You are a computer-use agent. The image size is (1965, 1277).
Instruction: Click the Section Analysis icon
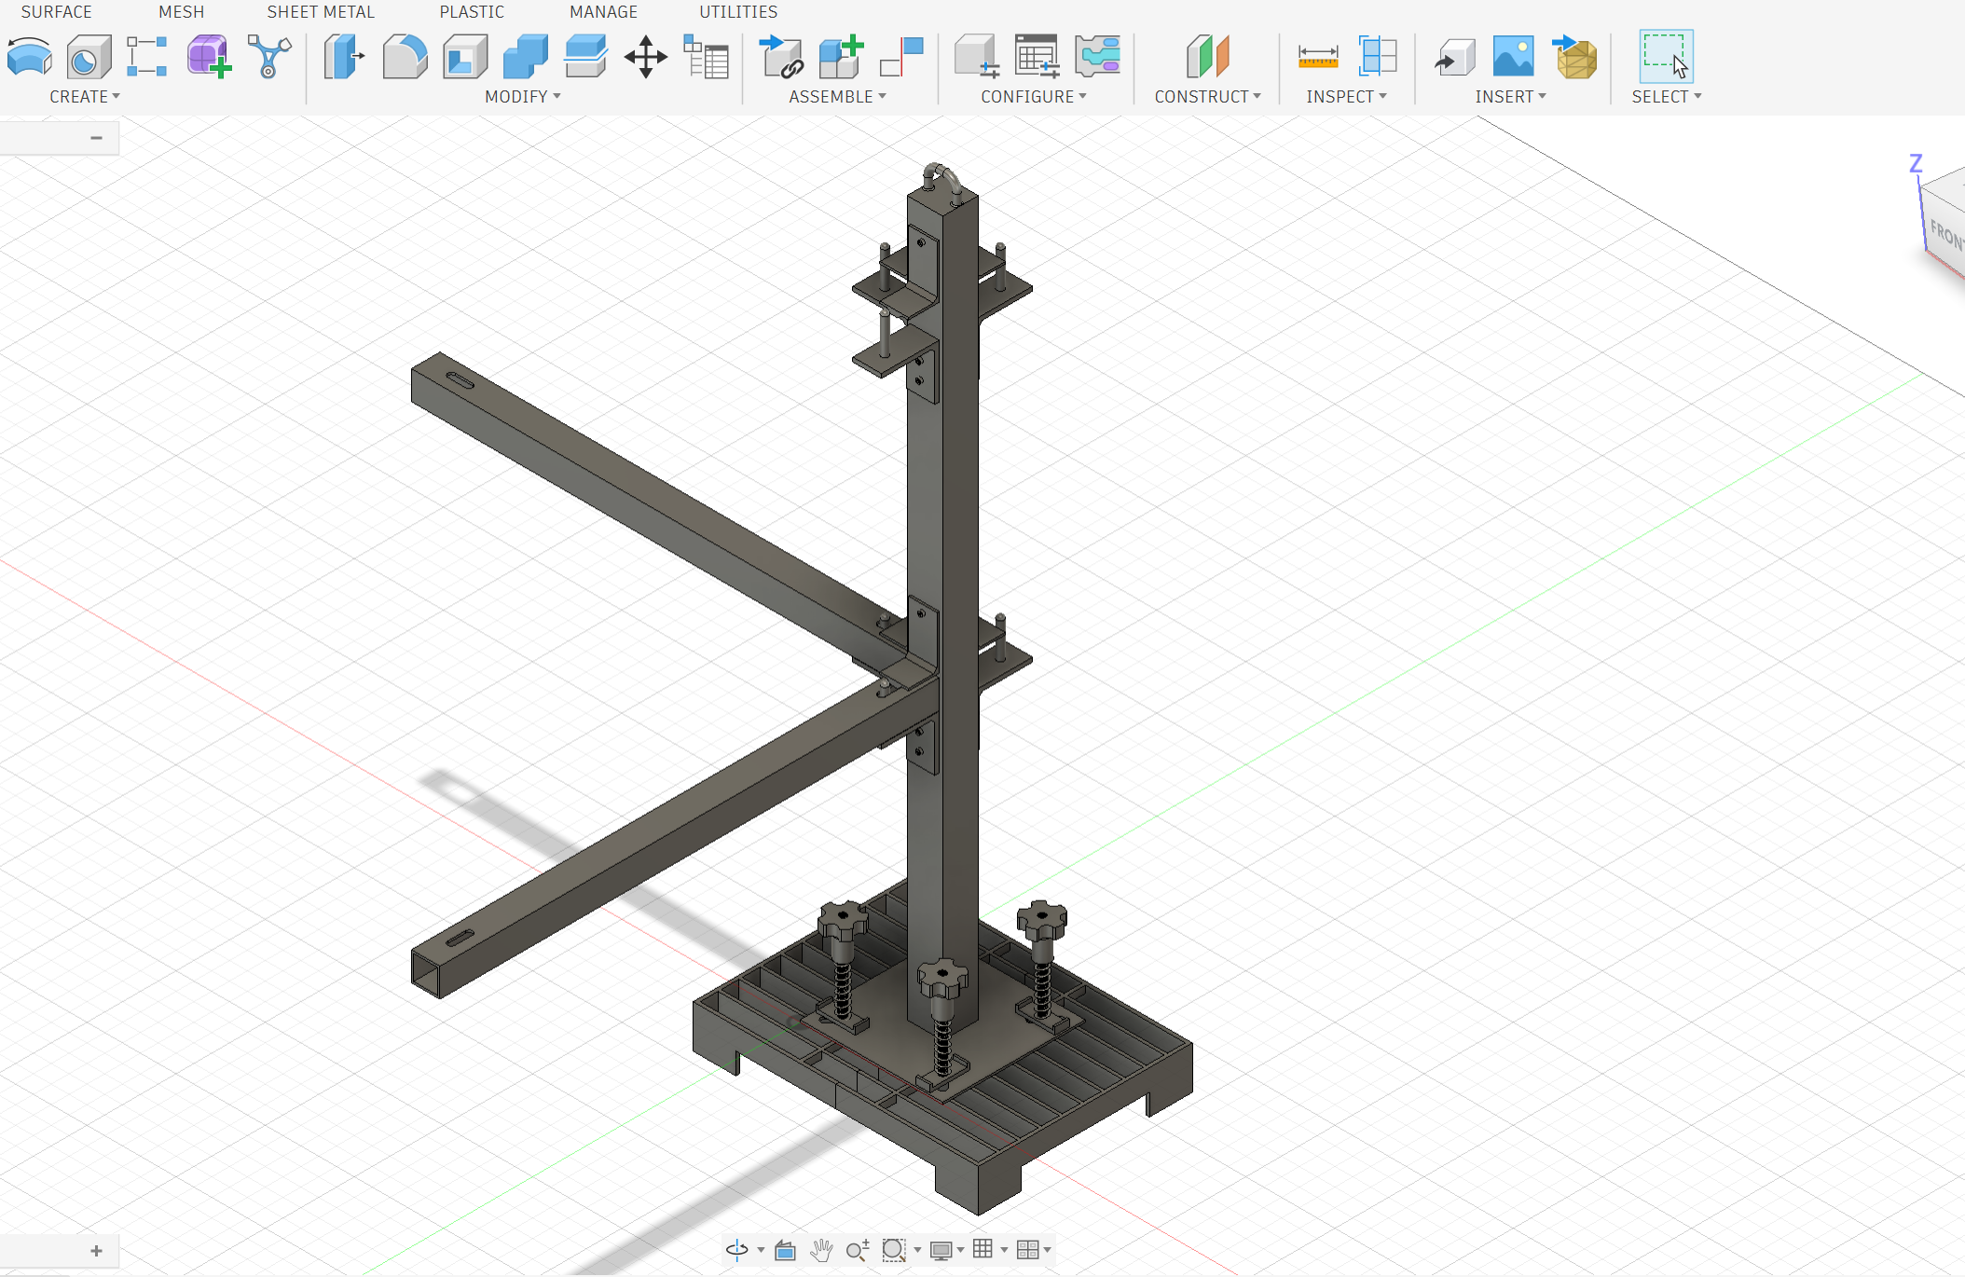1378,57
